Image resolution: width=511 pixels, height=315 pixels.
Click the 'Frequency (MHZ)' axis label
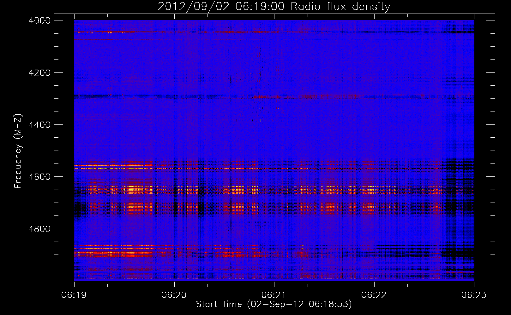(18, 151)
